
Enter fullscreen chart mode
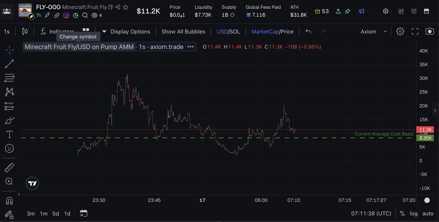(x=415, y=31)
